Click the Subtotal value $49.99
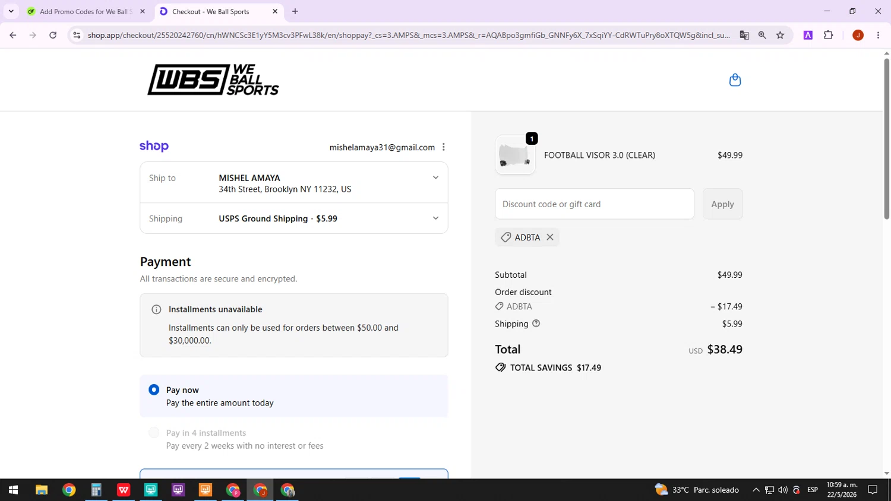The width and height of the screenshot is (891, 501). point(730,275)
